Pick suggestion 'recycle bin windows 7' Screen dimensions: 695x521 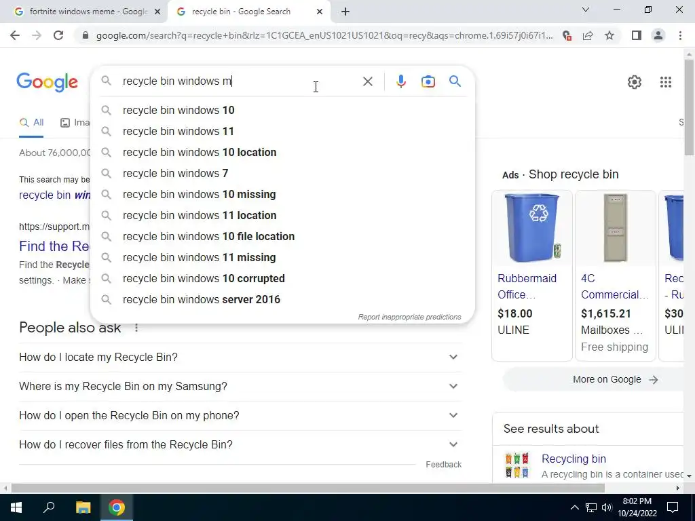coord(282,173)
